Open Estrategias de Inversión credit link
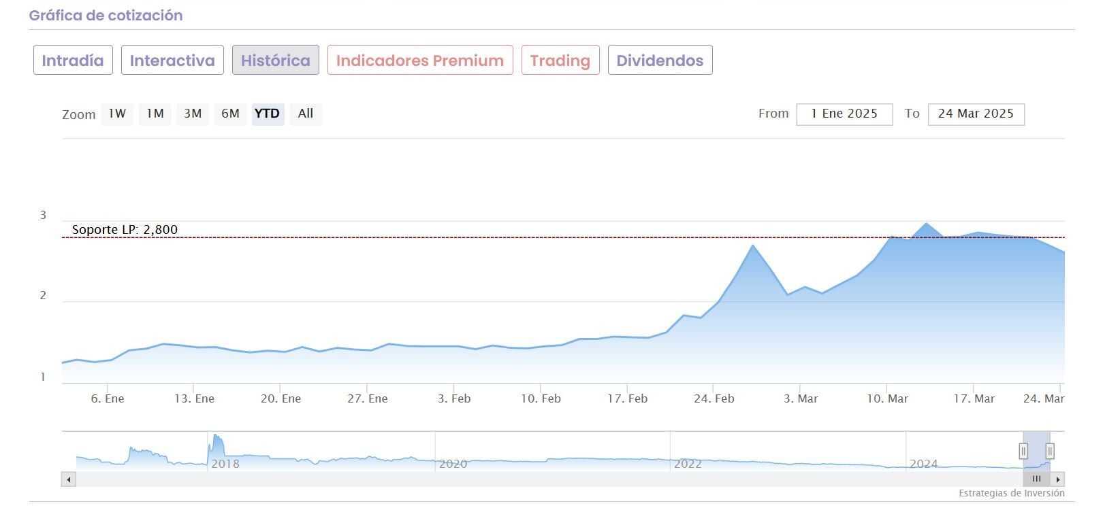 pos(1011,494)
